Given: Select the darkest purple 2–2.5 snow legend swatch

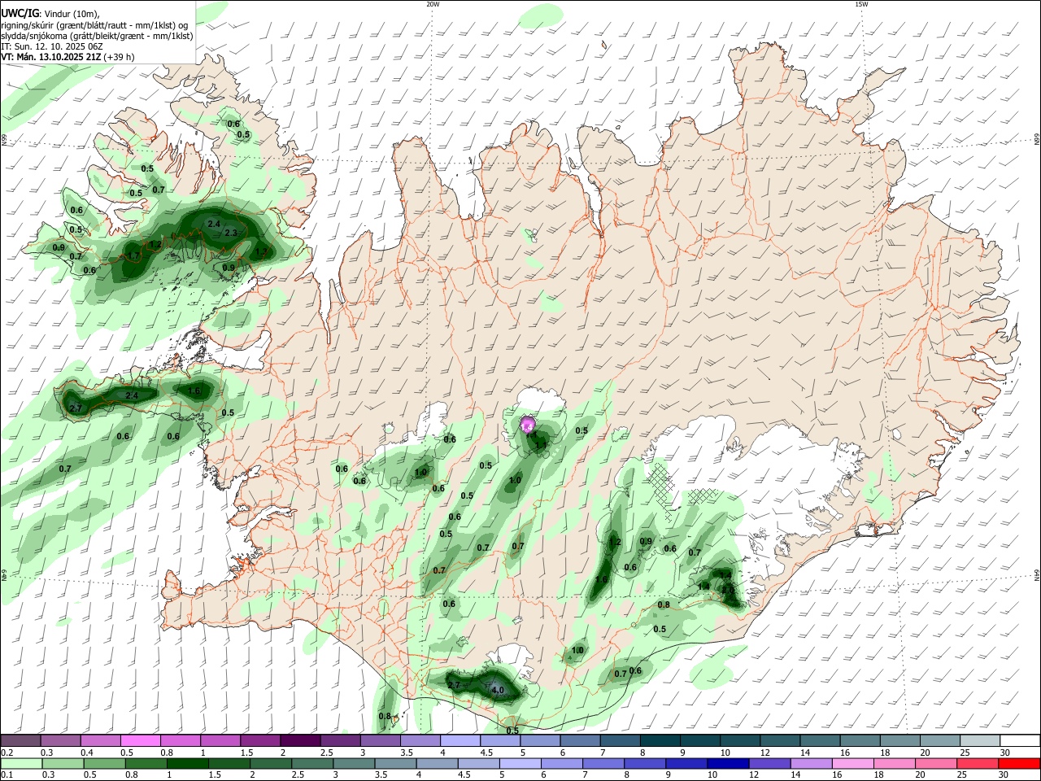Looking at the screenshot, I should 299,740.
